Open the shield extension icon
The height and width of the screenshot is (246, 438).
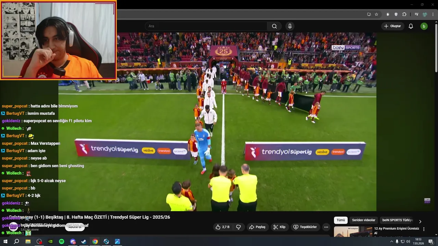click(396, 14)
